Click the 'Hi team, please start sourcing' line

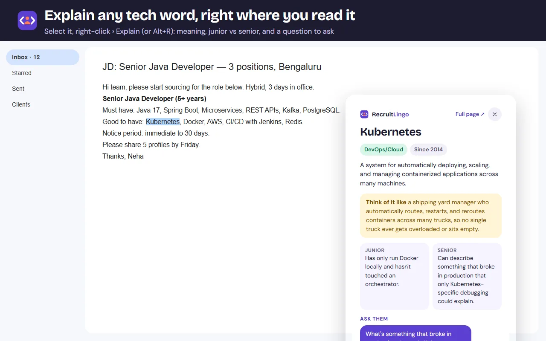click(208, 87)
